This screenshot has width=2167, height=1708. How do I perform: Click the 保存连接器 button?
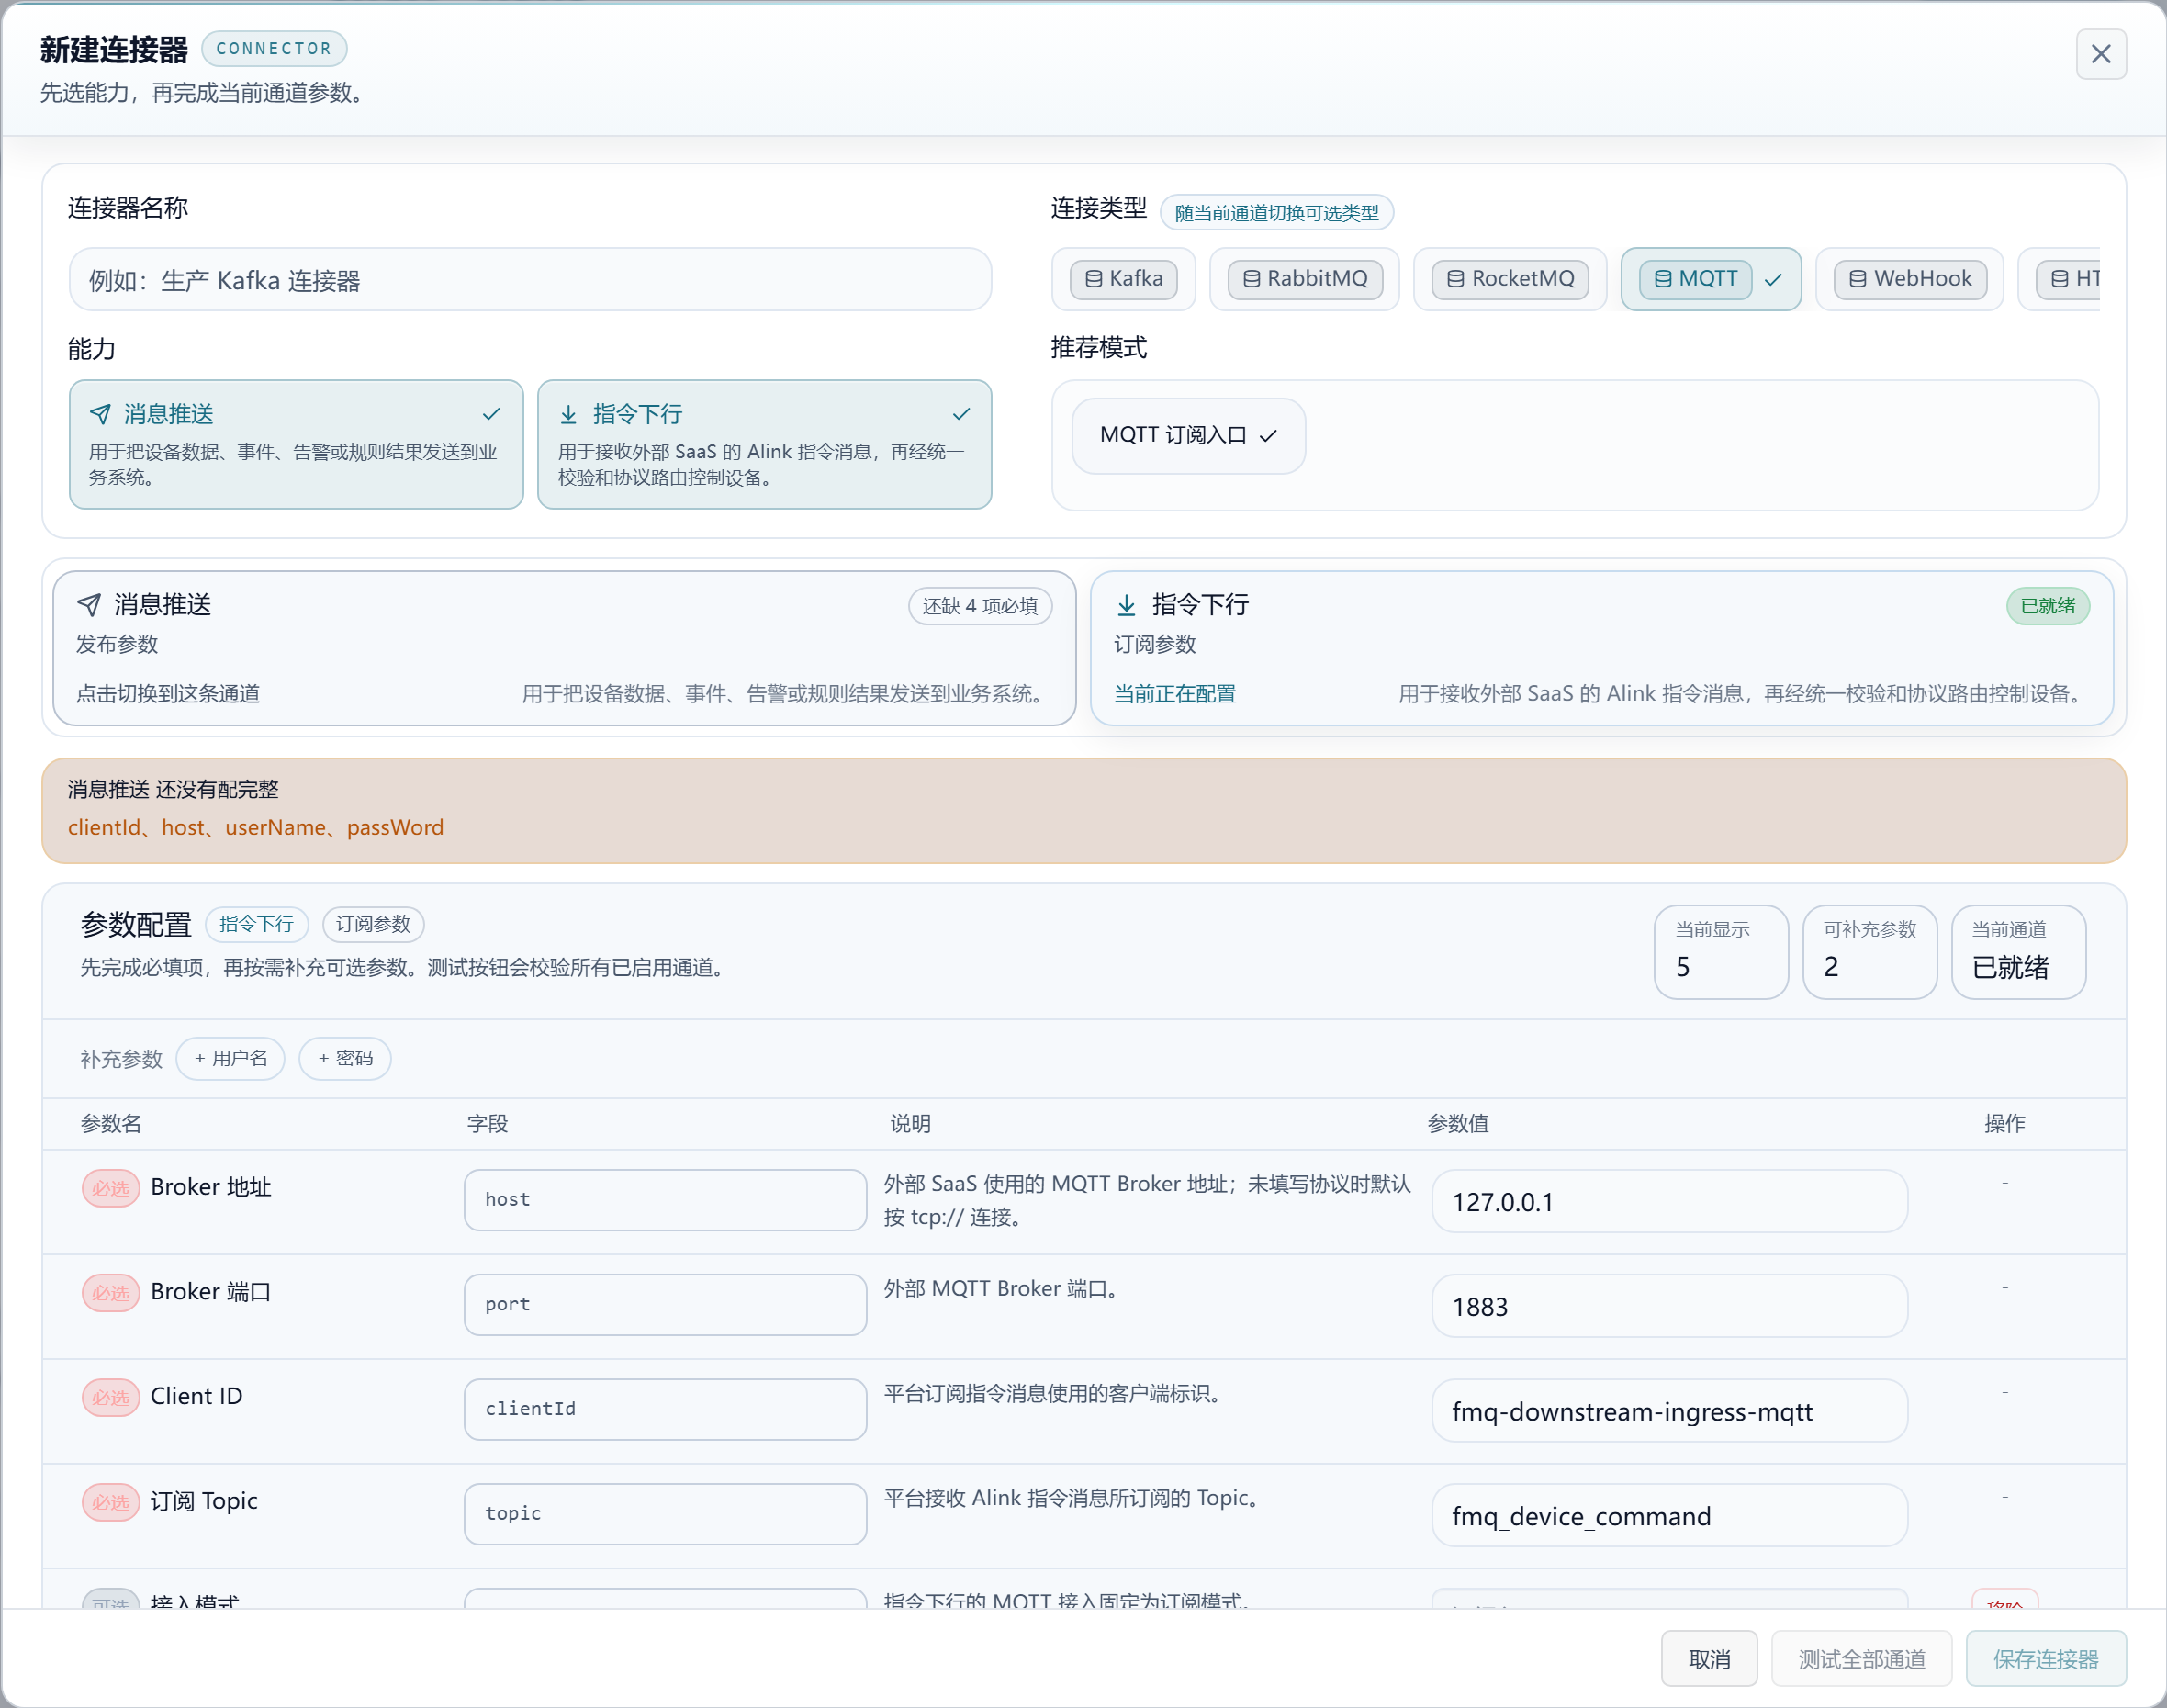[2045, 1659]
